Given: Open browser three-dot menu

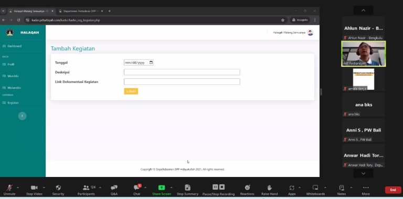Looking at the screenshot, I should (315, 20).
